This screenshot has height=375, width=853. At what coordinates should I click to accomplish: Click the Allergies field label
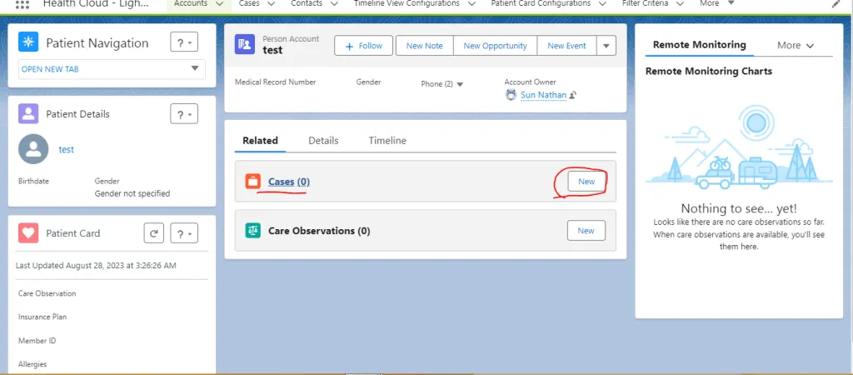32,364
